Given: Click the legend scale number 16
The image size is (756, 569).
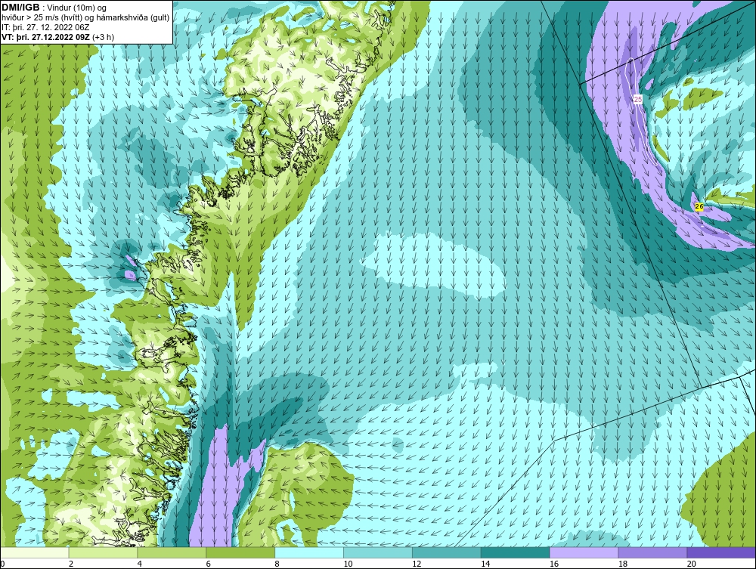Looking at the screenshot, I should (x=554, y=564).
